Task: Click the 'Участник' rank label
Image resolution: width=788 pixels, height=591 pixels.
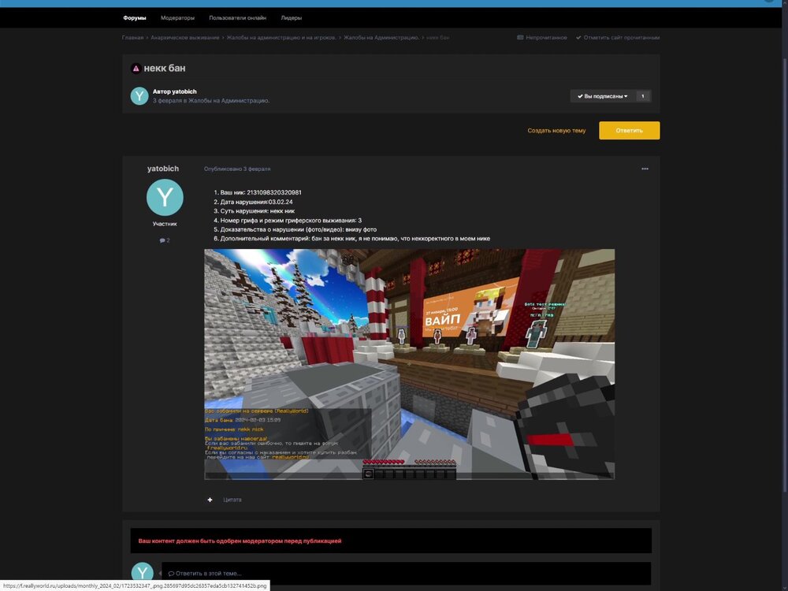Action: point(165,224)
